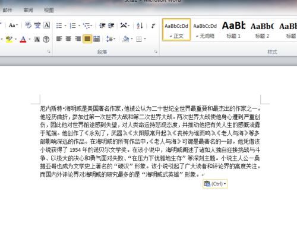Expand the multilevel list dropdown arrow

point(91,25)
